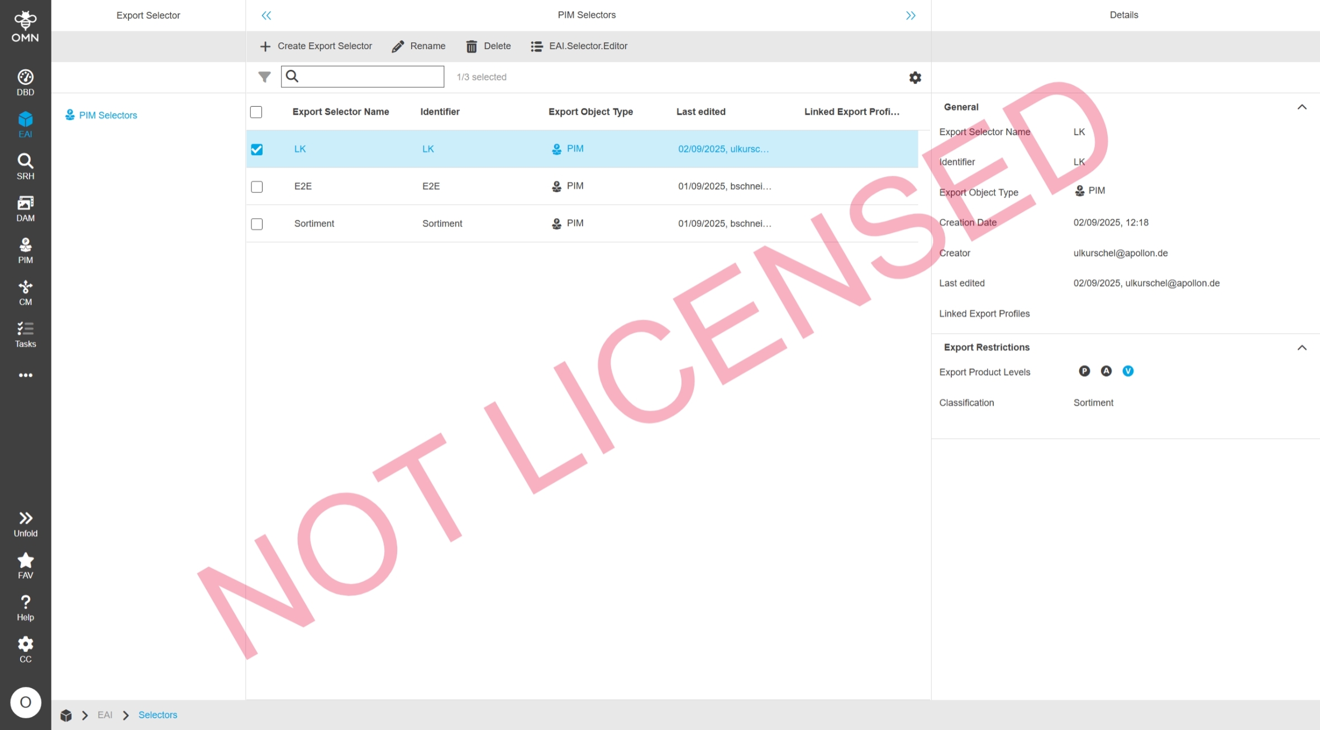Check the E2E row checkbox
1320x730 pixels.
[256, 186]
